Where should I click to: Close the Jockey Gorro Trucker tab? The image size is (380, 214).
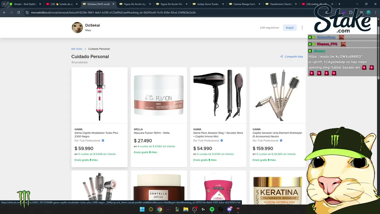pos(223,4)
